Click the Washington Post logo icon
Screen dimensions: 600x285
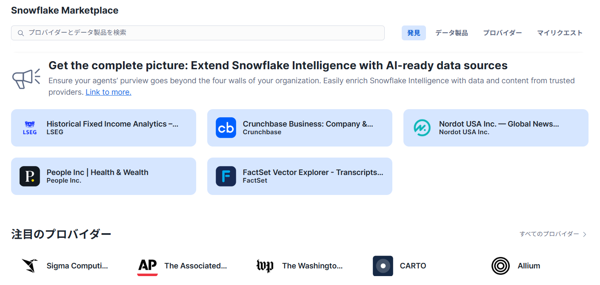click(265, 266)
